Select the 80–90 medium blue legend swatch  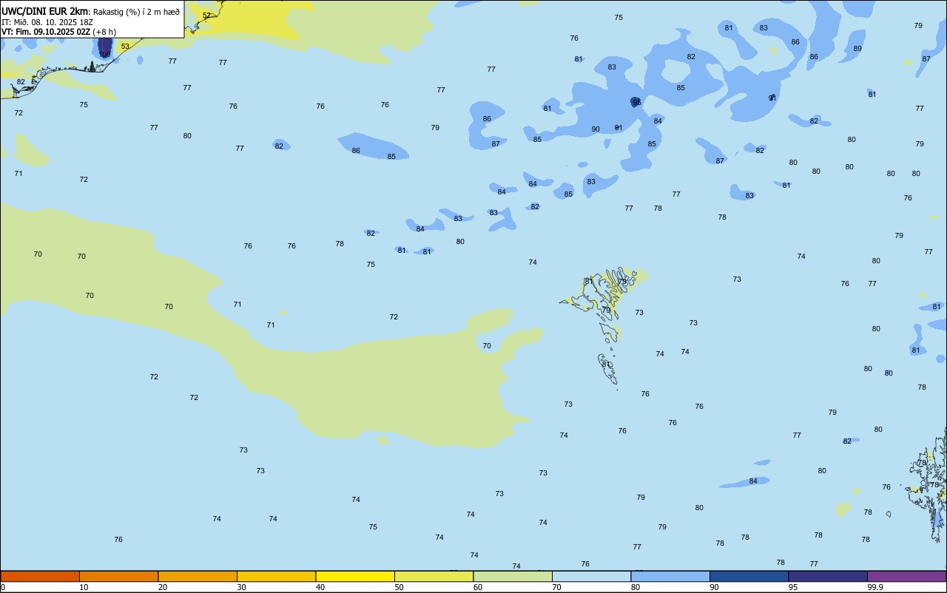point(670,576)
